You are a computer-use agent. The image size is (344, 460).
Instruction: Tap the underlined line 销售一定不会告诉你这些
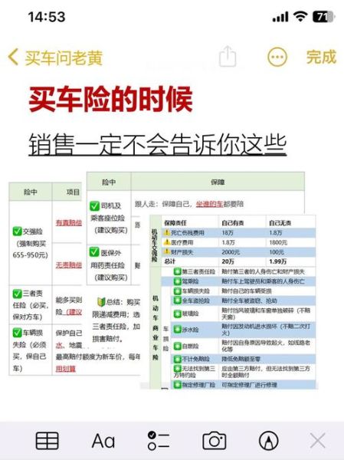coord(158,144)
